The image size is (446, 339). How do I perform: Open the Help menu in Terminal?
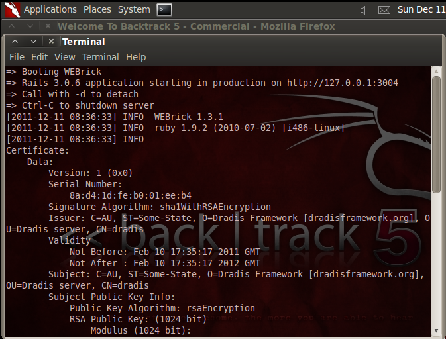pyautogui.click(x=136, y=57)
